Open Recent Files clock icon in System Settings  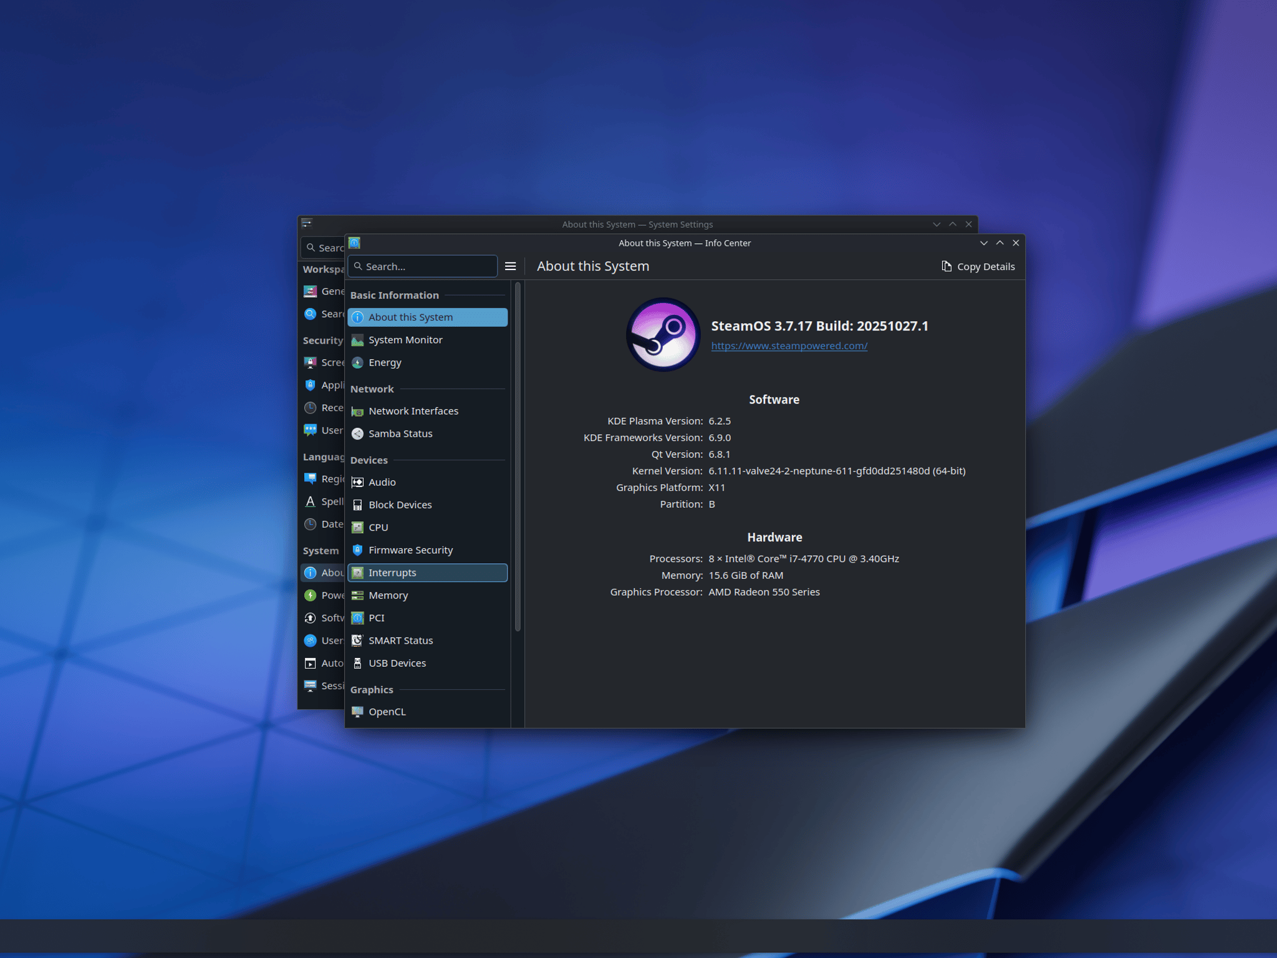310,408
